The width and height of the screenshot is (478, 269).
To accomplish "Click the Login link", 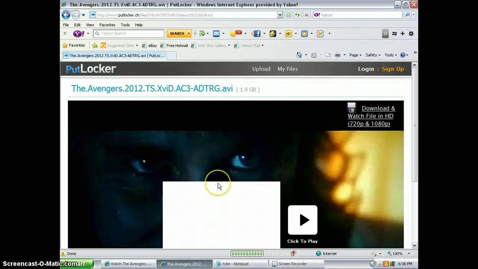I will [366, 69].
